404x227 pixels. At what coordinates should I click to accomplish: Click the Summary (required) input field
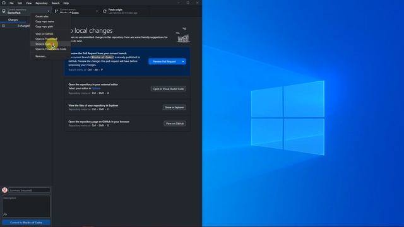click(30, 190)
